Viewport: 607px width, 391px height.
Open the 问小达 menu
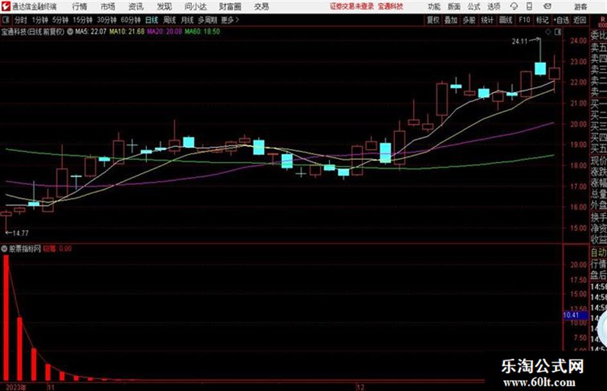coord(195,6)
